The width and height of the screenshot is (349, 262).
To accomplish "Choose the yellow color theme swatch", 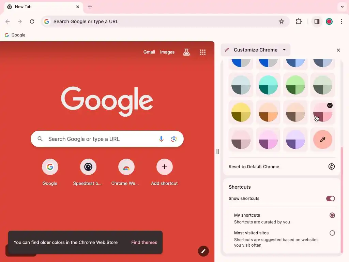I will pos(241,112).
